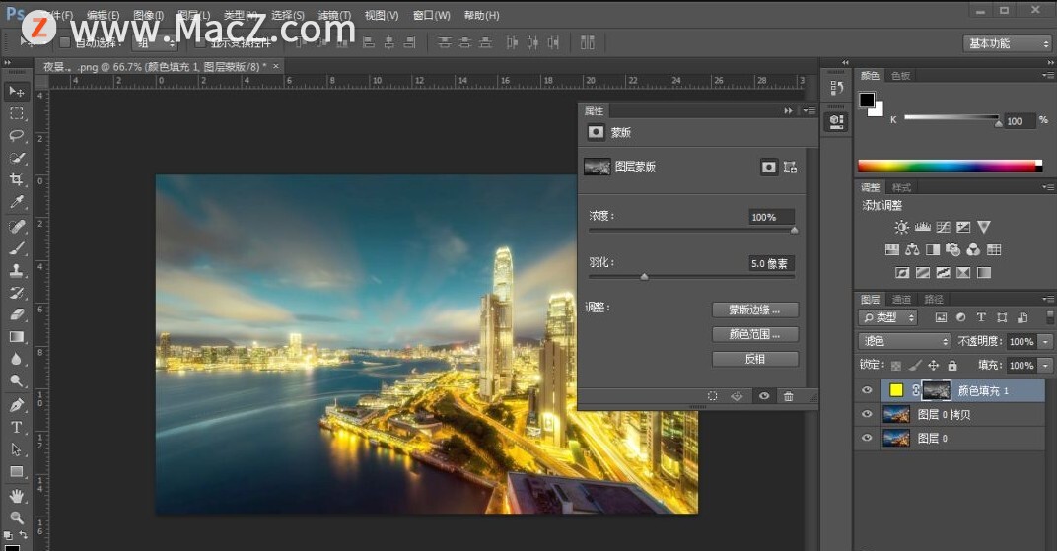Image resolution: width=1057 pixels, height=551 pixels.
Task: Open the 填充 fill arrow dropdown
Action: [1045, 365]
